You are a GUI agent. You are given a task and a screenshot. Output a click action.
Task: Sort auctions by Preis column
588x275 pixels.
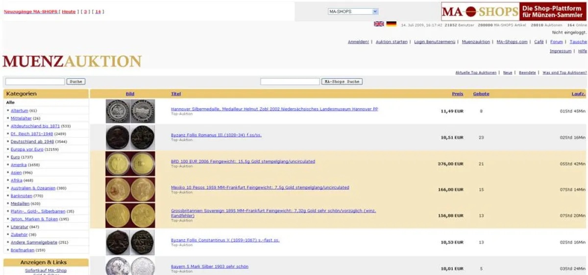(x=458, y=94)
